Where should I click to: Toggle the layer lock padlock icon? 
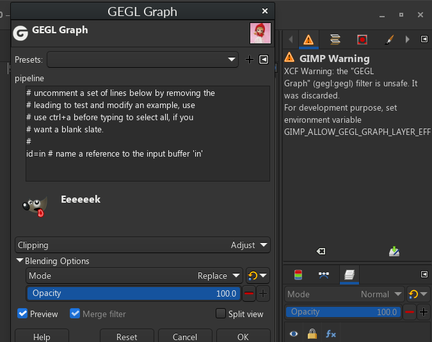(312, 334)
